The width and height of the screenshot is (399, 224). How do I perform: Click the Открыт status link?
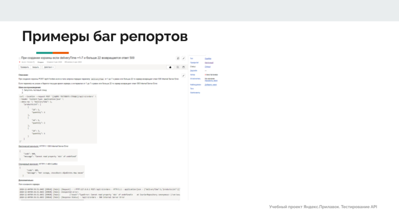pos(207,66)
